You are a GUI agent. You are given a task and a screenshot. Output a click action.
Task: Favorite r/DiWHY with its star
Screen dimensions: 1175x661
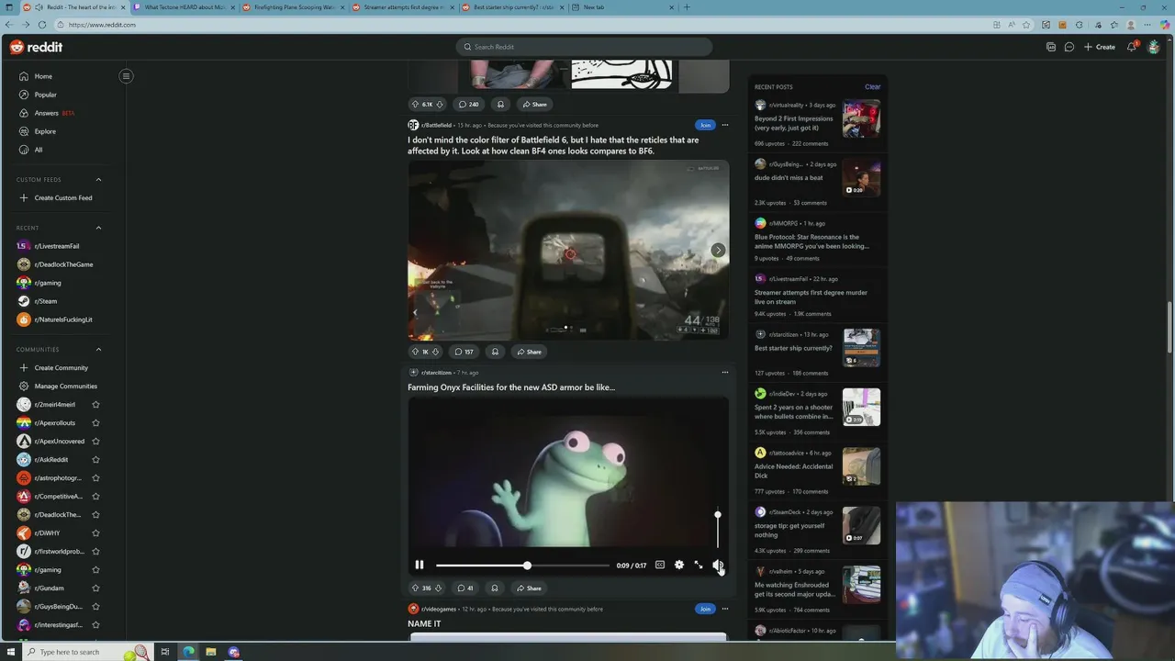[x=95, y=532]
